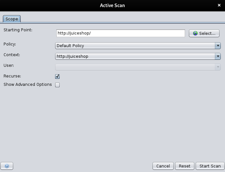Switch to the Scope tab
Viewport: 225px width, 172px height.
[12, 19]
